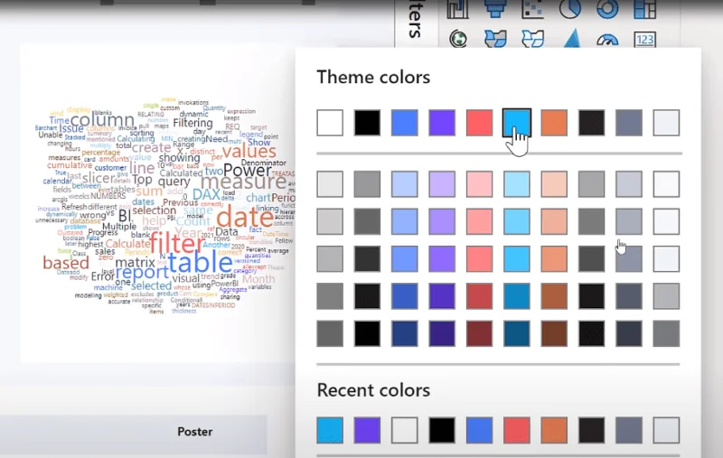Screen dimensions: 723x458
Task: Pick the blue 50% darker navy shade
Action: click(x=404, y=333)
